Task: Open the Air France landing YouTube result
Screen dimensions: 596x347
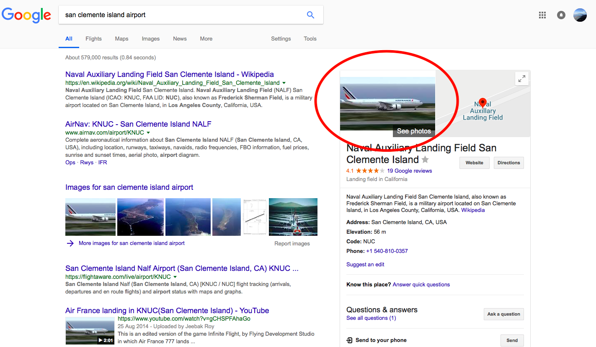Action: tap(167, 311)
